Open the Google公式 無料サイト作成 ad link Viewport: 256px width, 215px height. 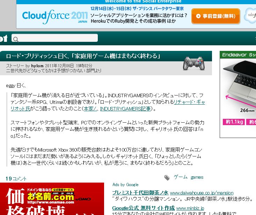pos(143,208)
